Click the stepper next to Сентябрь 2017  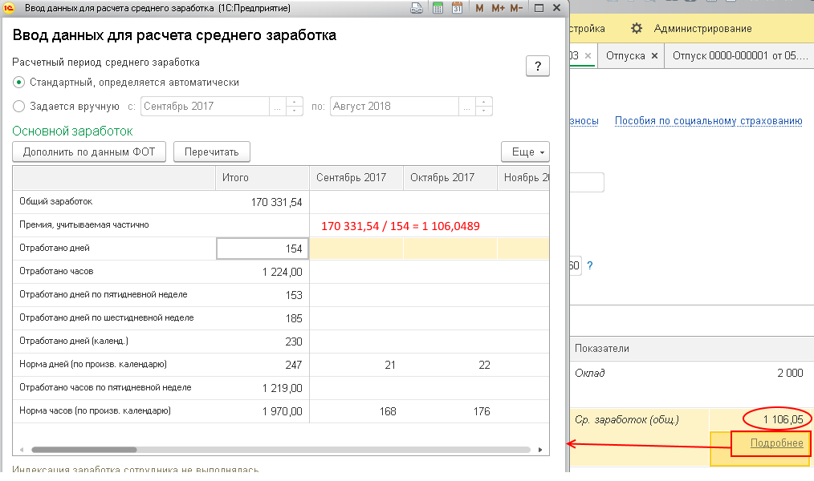tap(295, 107)
